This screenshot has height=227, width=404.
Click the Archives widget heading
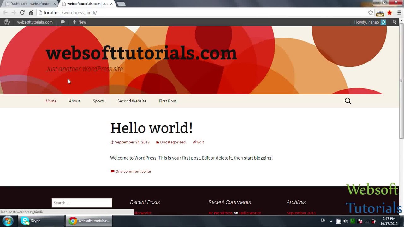click(296, 202)
